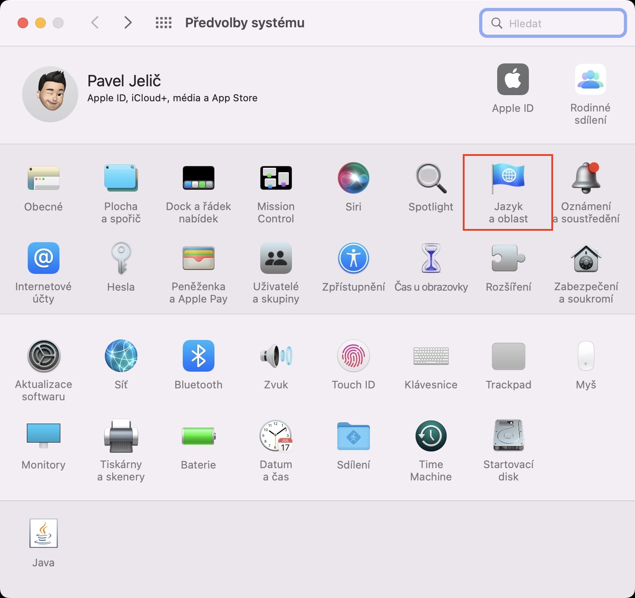Click the Pavel Jelič profile avatar
635x598 pixels.
click(x=50, y=94)
